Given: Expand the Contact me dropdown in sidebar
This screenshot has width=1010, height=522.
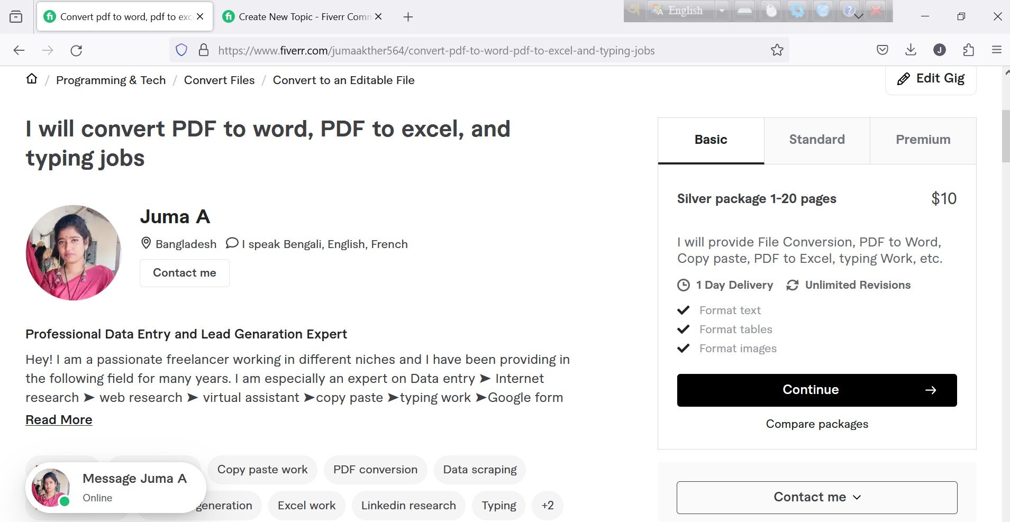Looking at the screenshot, I should [x=817, y=497].
